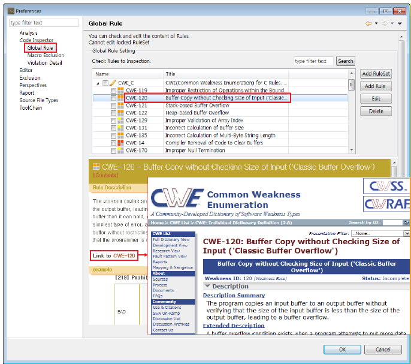The image size is (411, 364).
Task: Click the CWE logo in the web page
Action: [177, 197]
